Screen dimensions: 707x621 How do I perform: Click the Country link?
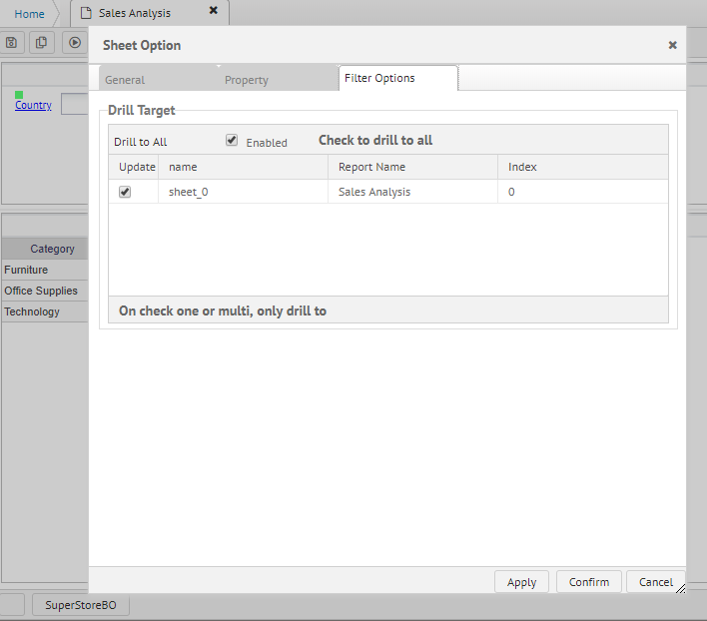(x=33, y=105)
